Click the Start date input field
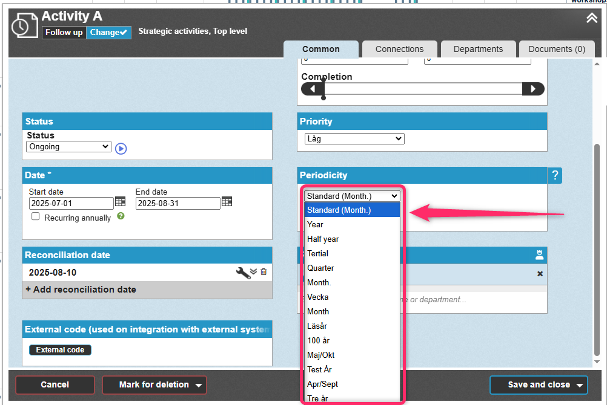 (71, 203)
